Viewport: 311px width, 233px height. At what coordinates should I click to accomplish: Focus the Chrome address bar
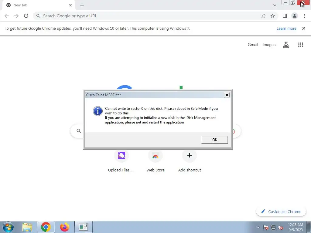coord(147,16)
